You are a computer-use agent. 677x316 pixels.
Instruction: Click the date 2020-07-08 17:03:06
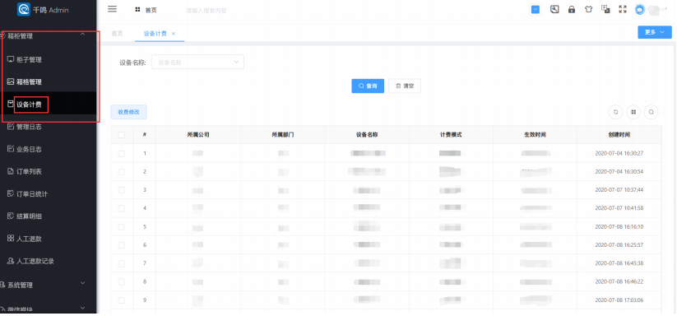(x=619, y=300)
